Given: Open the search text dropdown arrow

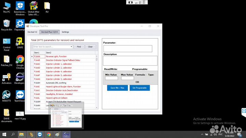Looking at the screenshot, I should (x=71, y=47).
